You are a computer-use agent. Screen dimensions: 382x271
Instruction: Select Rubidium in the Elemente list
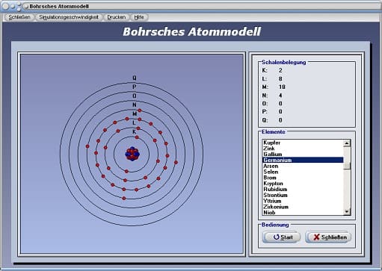tap(303, 190)
